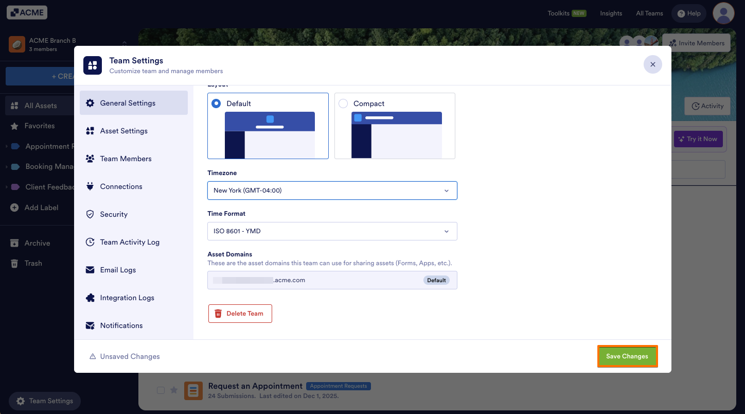Image resolution: width=745 pixels, height=414 pixels.
Task: Select the Compact layout preview thumbnail
Action: (x=397, y=135)
